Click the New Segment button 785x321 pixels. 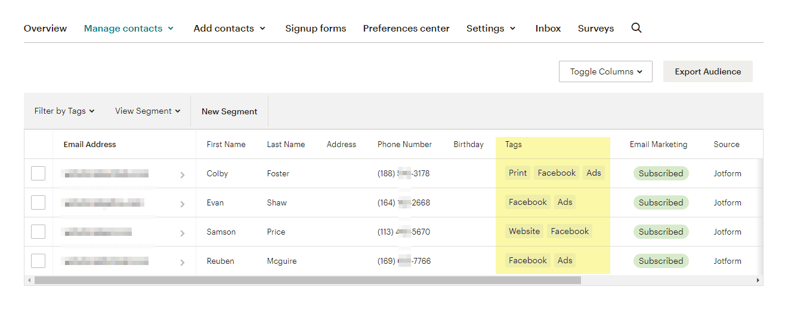230,111
